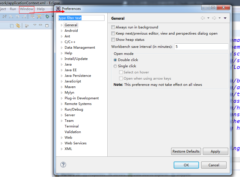Image resolution: width=240 pixels, height=177 pixels.
Task: Open the Help menu in Eclipse
Action: click(41, 9)
